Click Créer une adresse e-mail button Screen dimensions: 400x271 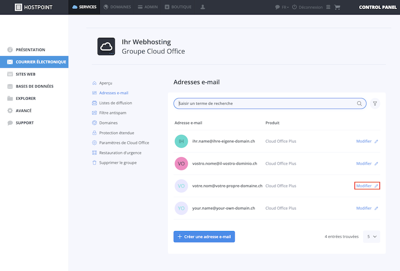(x=204, y=237)
